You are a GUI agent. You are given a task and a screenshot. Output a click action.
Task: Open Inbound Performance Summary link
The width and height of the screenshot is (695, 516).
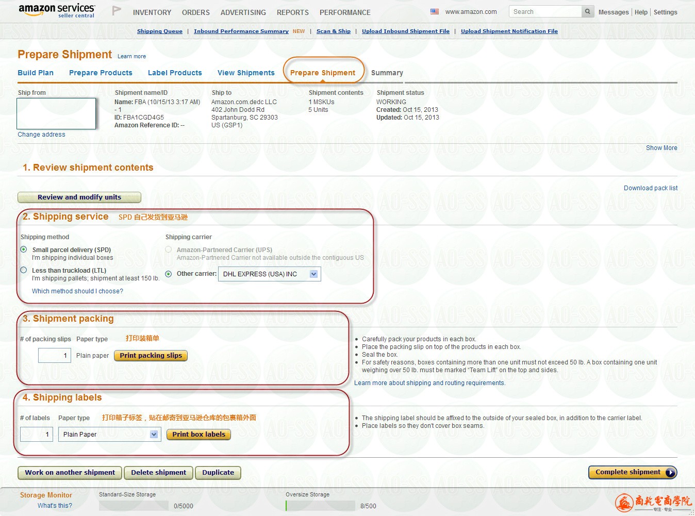tap(241, 31)
